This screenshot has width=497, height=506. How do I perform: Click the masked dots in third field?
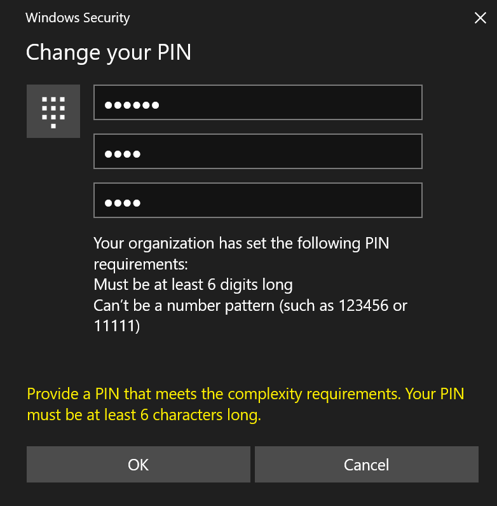pyautogui.click(x=123, y=203)
